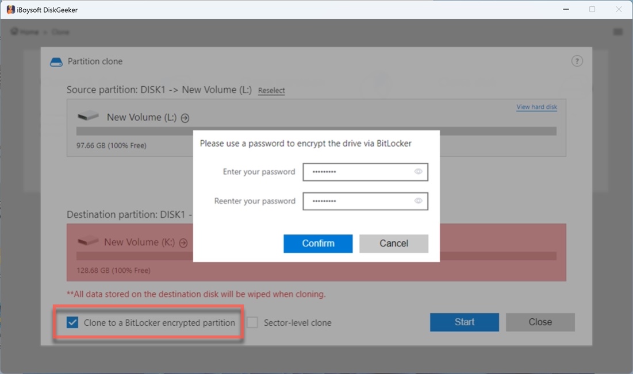Go to Home in breadcrumb

(25, 32)
